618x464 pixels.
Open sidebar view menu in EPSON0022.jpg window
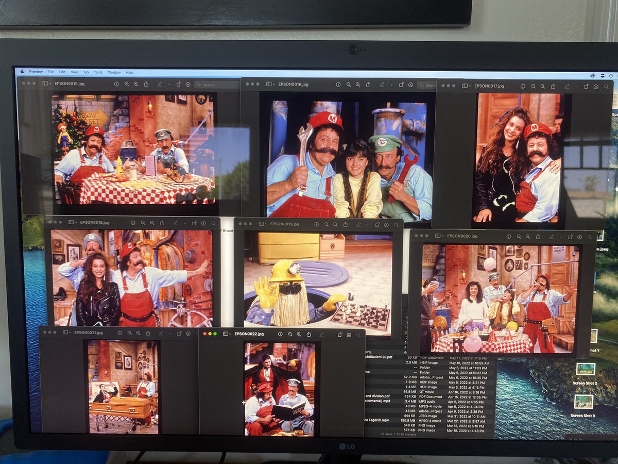coord(227,334)
